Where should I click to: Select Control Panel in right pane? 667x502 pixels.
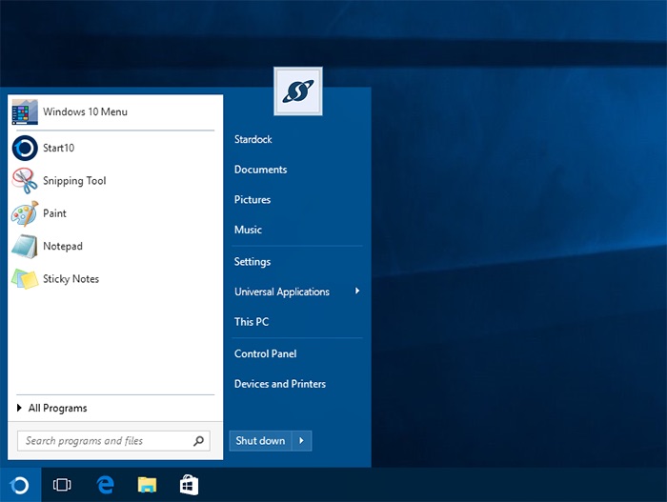[x=265, y=353]
